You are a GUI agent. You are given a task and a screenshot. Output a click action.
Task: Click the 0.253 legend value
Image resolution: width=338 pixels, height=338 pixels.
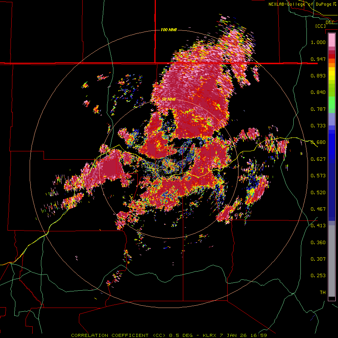(x=318, y=276)
